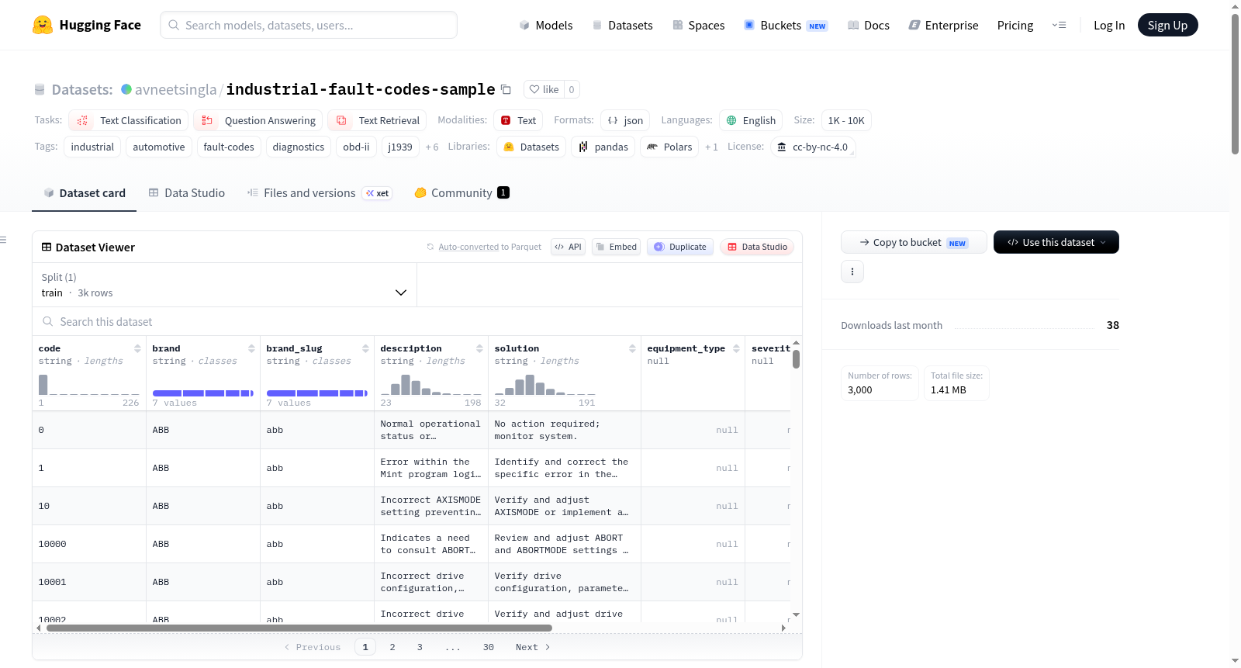Open the Docs page
This screenshot has width=1241, height=668.
(869, 26)
